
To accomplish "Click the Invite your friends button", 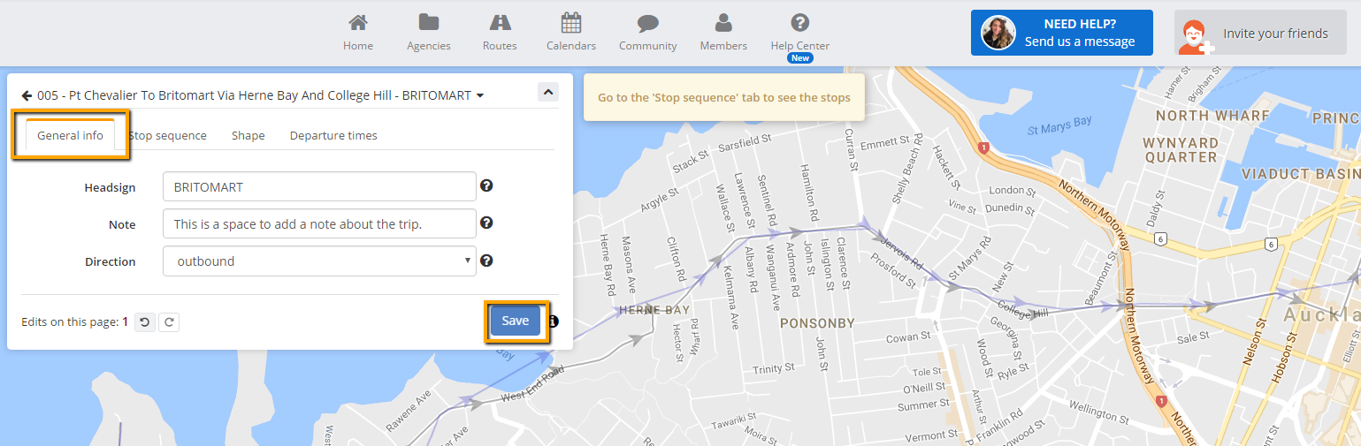I will [1260, 33].
